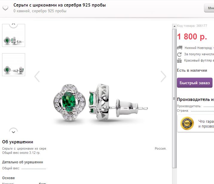Select the first earring thumbnail
Viewport: 214px width, 184px height.
pyautogui.click(x=13, y=36)
